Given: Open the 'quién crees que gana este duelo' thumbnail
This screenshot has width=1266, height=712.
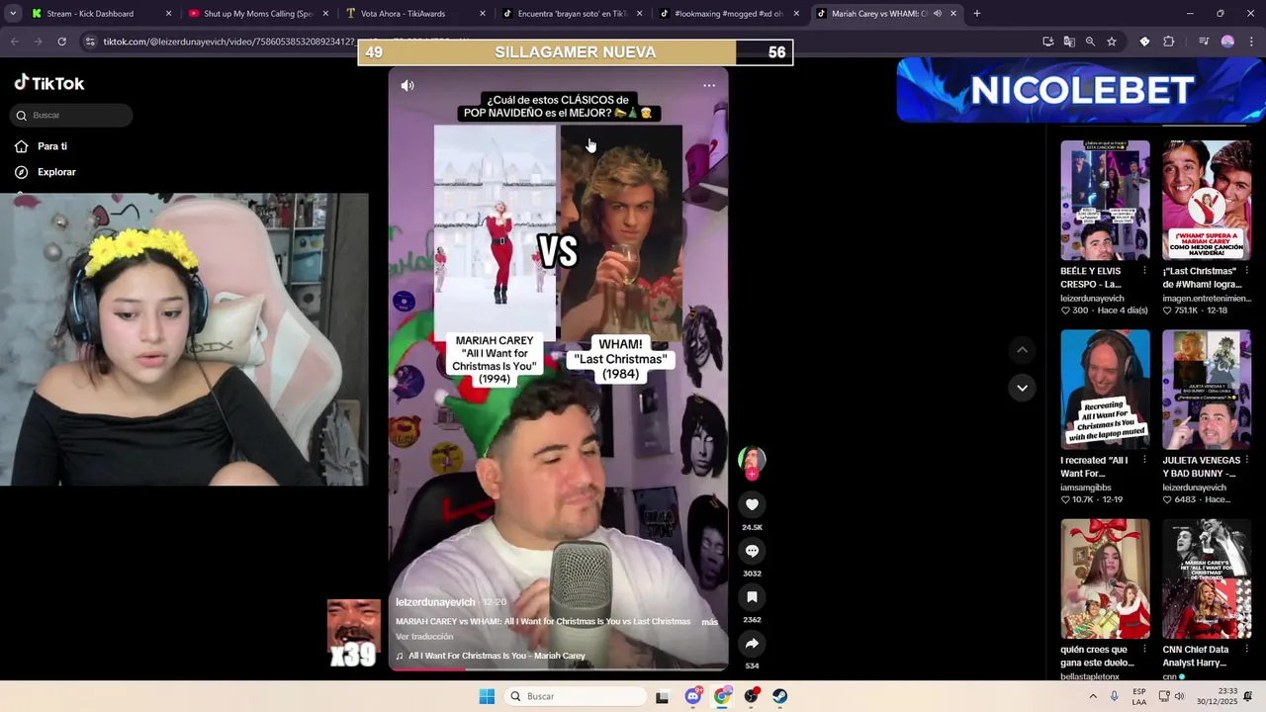Looking at the screenshot, I should [1105, 578].
